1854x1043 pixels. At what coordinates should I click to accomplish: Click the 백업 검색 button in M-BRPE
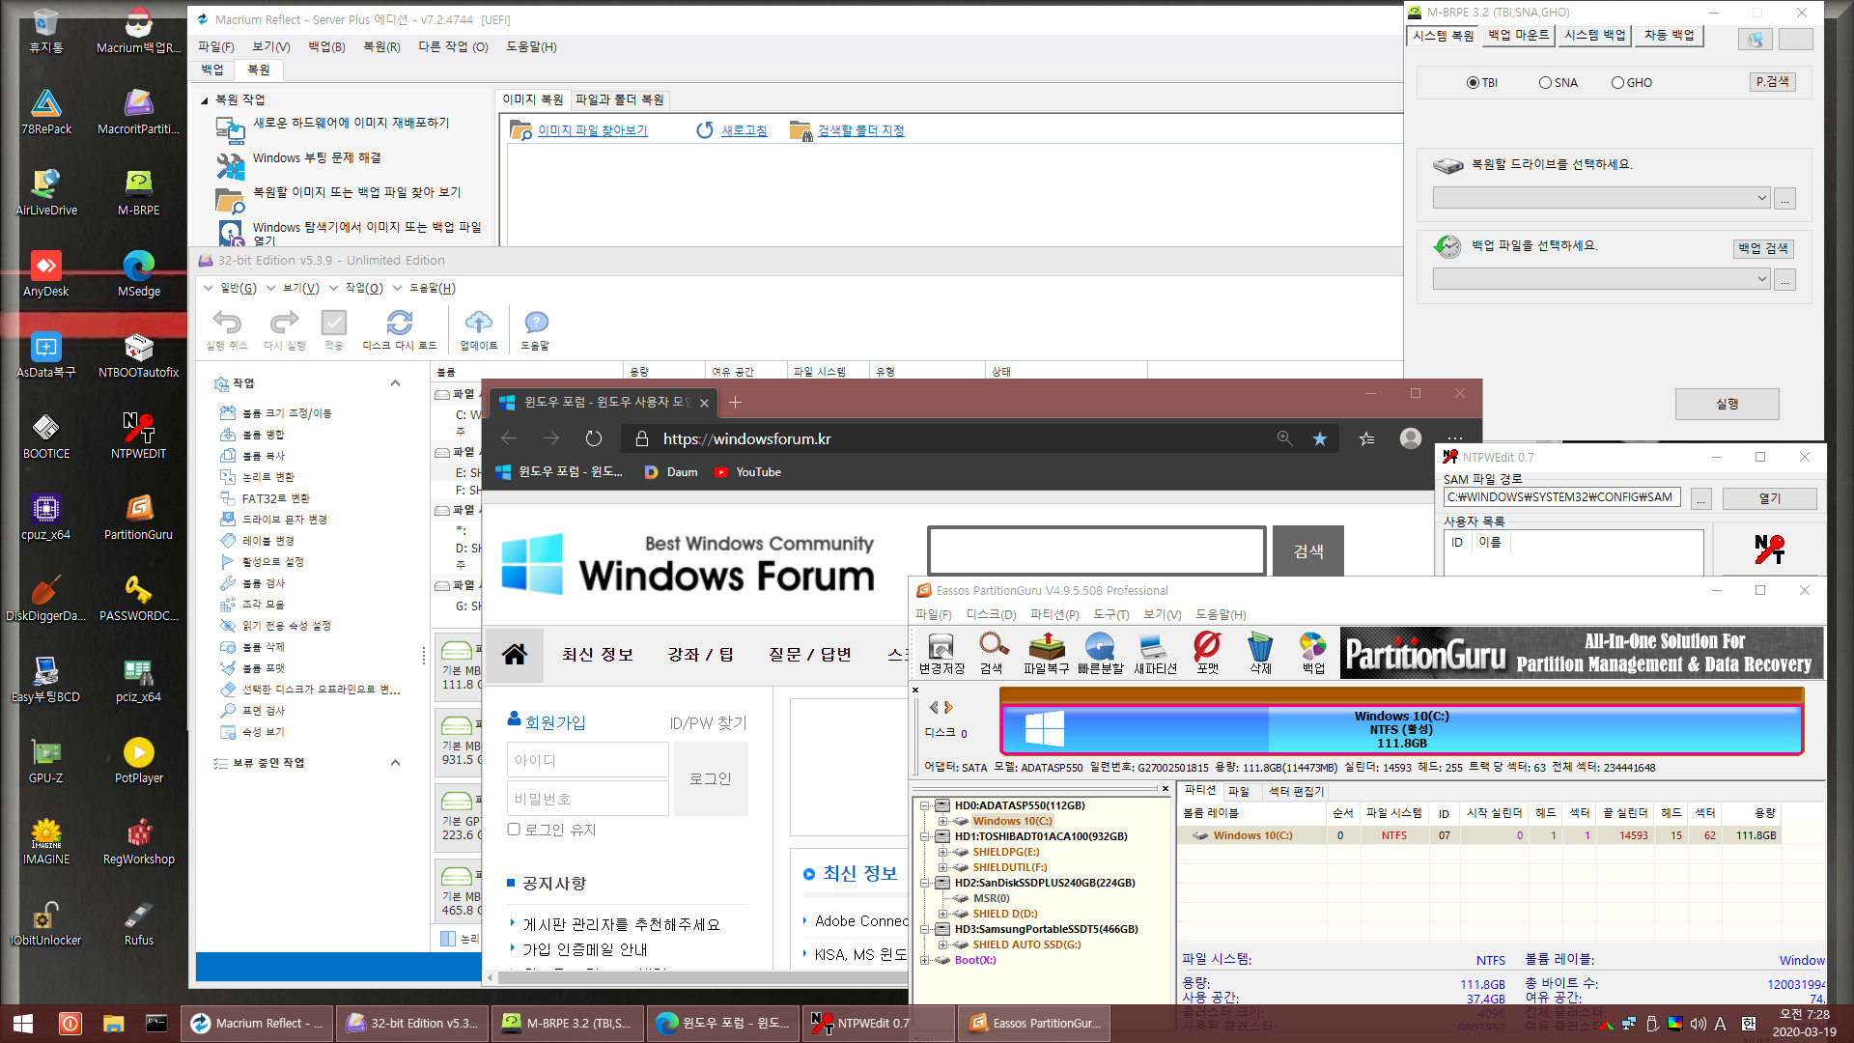pos(1763,248)
